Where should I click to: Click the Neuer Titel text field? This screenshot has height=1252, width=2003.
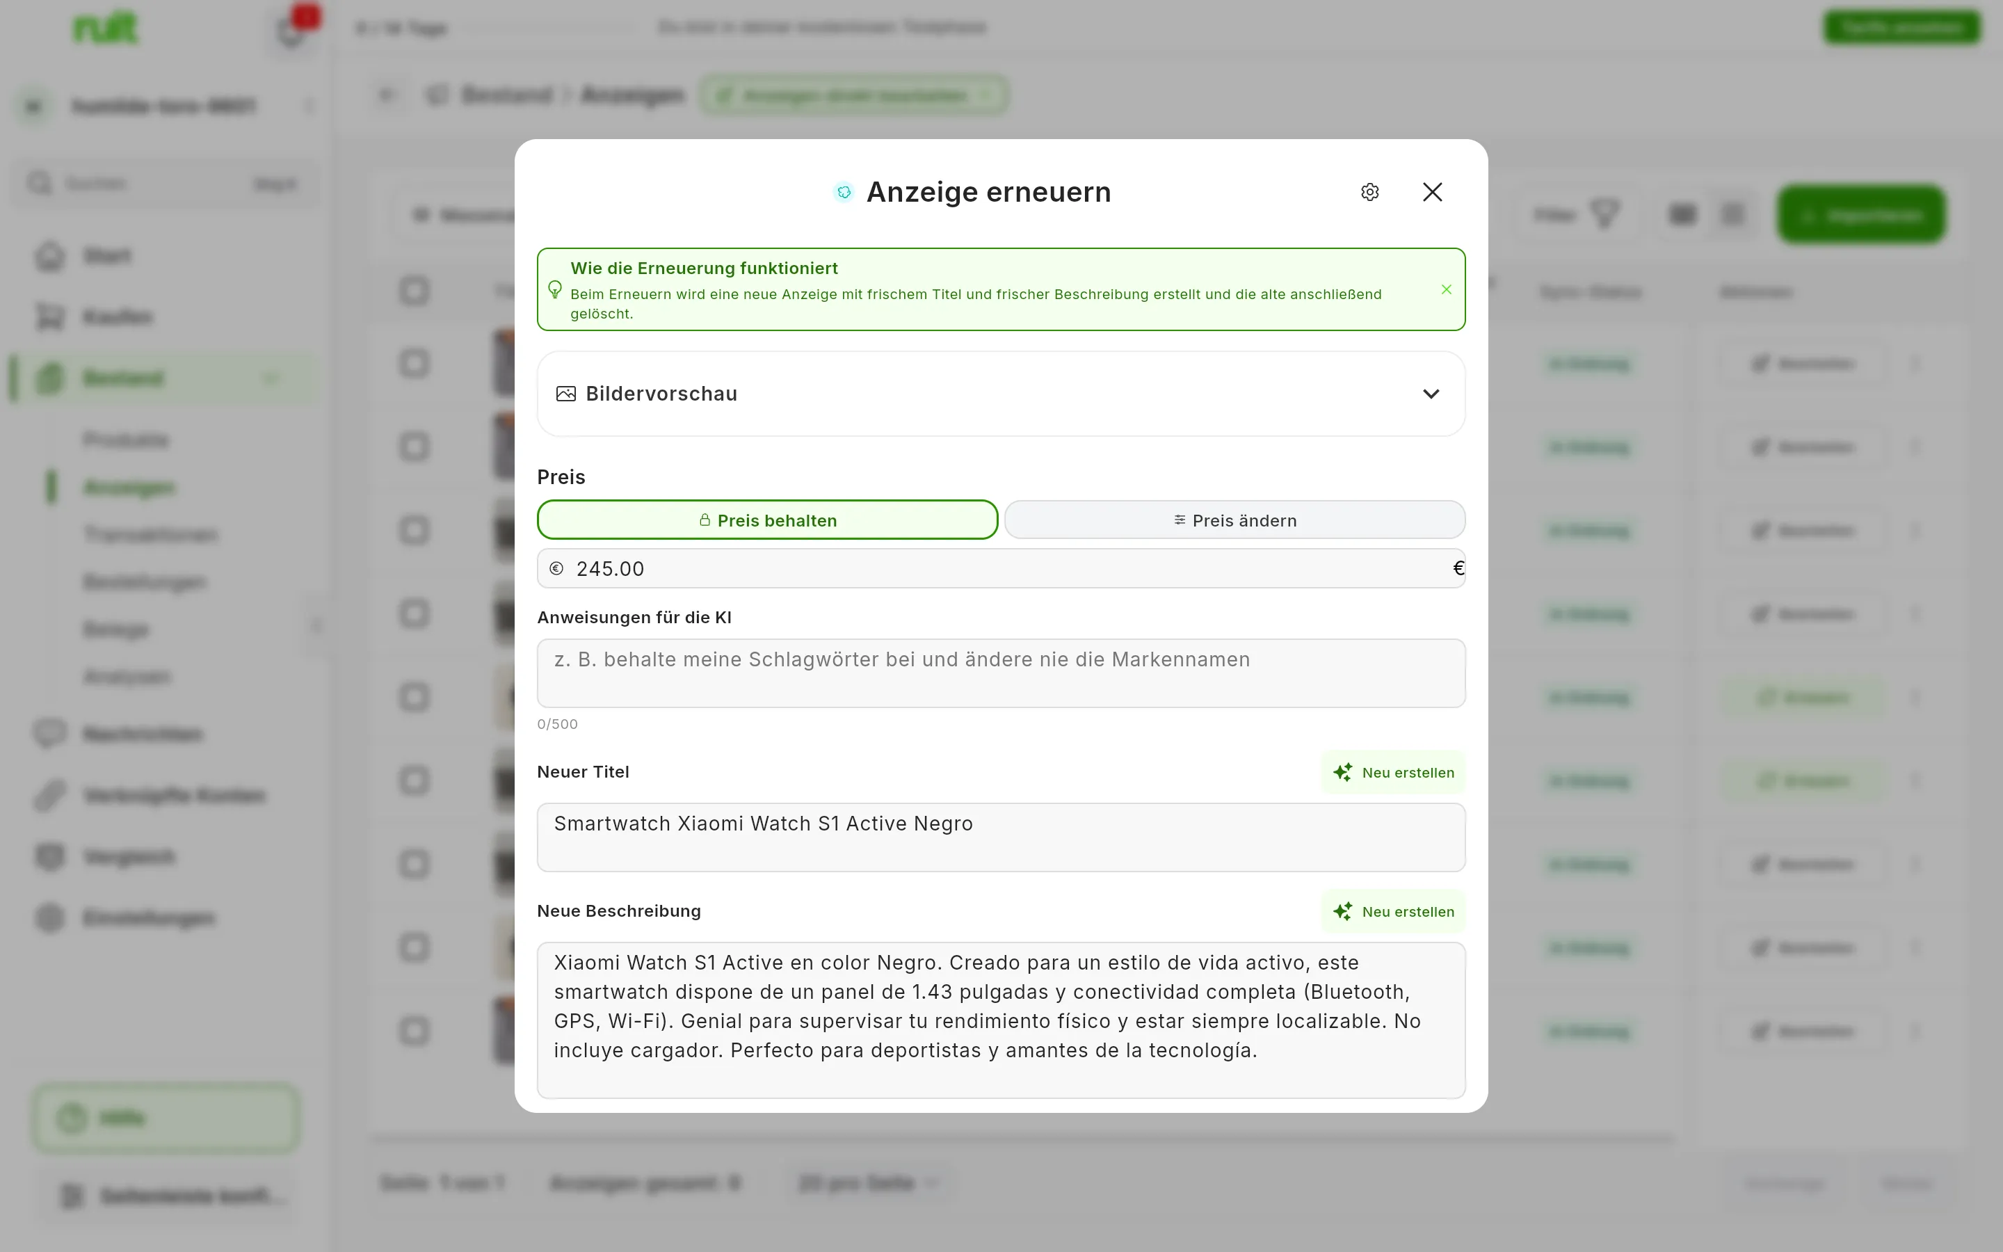pyautogui.click(x=1001, y=837)
